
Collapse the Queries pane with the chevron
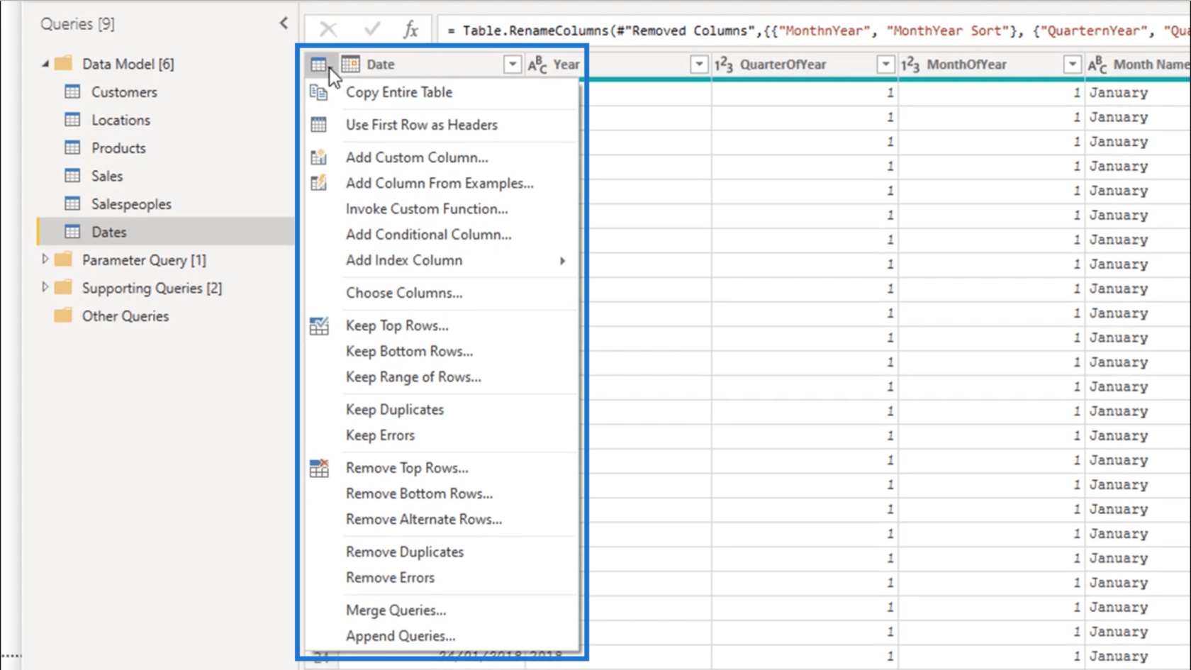pyautogui.click(x=284, y=23)
